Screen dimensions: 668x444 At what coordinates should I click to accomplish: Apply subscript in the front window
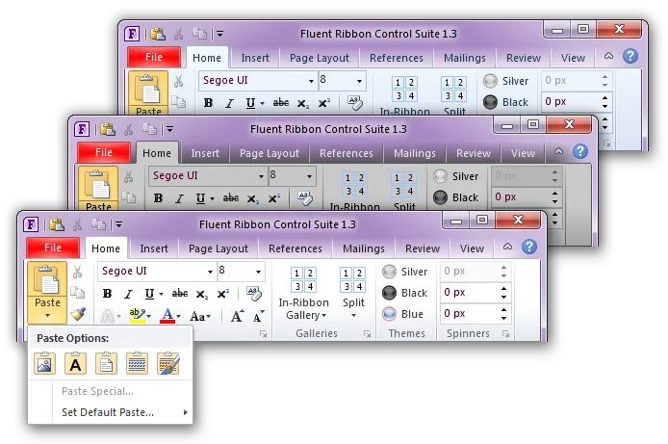tap(202, 294)
